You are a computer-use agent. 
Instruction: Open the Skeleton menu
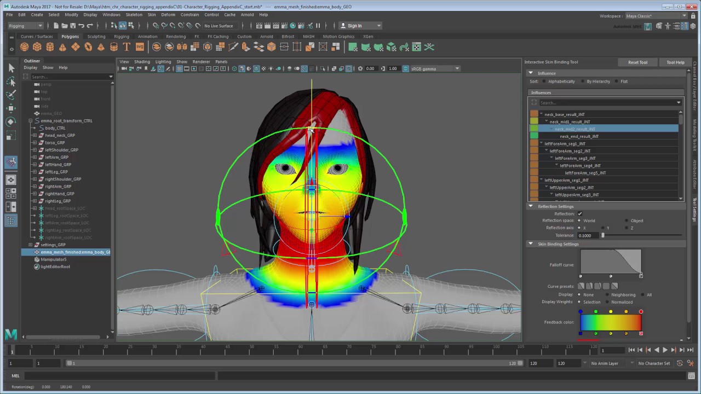[133, 15]
